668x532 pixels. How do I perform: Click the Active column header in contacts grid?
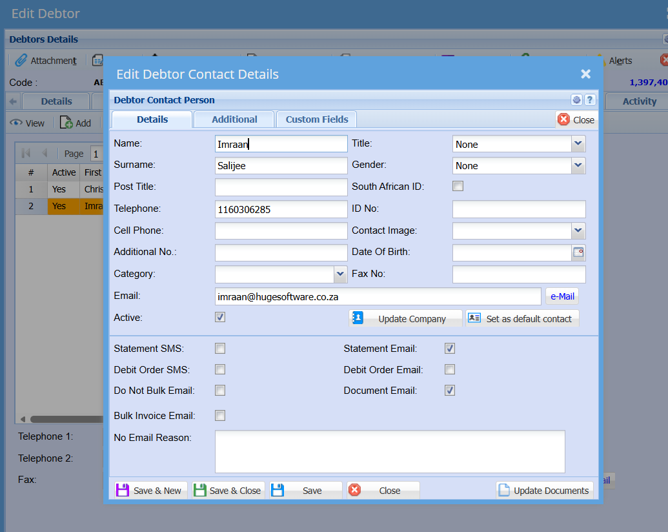[63, 172]
